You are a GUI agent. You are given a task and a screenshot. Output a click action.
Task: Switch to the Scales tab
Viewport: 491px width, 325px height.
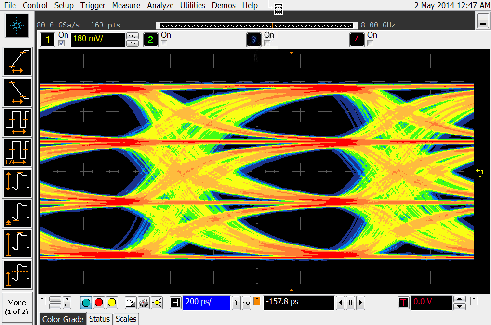126,319
